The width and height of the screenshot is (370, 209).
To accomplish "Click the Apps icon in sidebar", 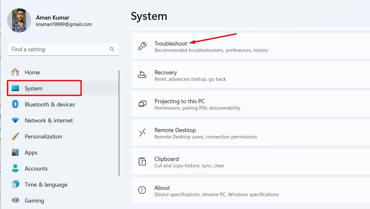I will 15,152.
